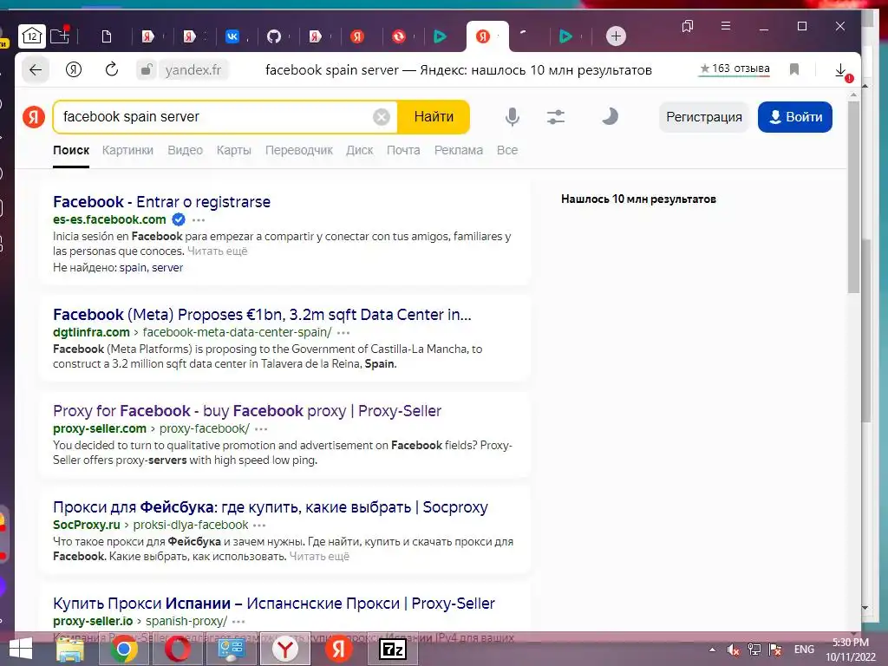Open the taskbar clock showing 5:30 PM
The width and height of the screenshot is (888, 666).
[x=851, y=650]
